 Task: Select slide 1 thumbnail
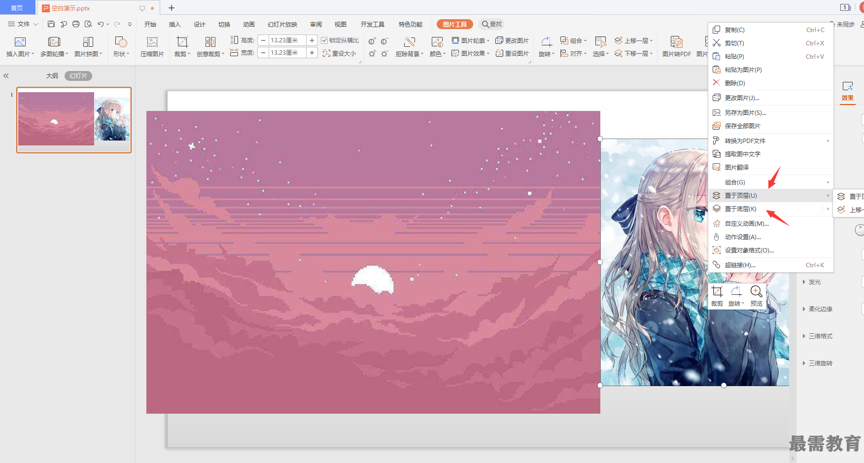[x=74, y=120]
